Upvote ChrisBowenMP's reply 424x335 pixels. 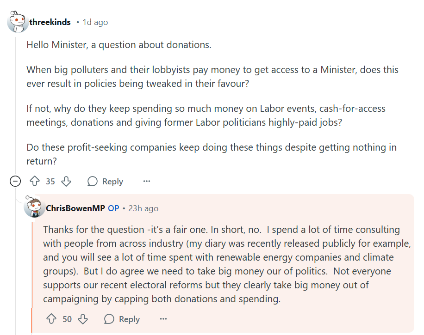point(51,319)
